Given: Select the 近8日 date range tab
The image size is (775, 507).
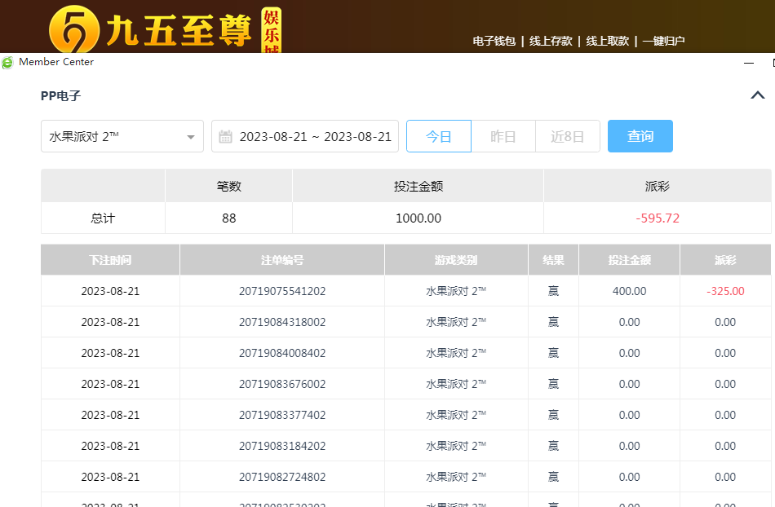Looking at the screenshot, I should coord(568,136).
